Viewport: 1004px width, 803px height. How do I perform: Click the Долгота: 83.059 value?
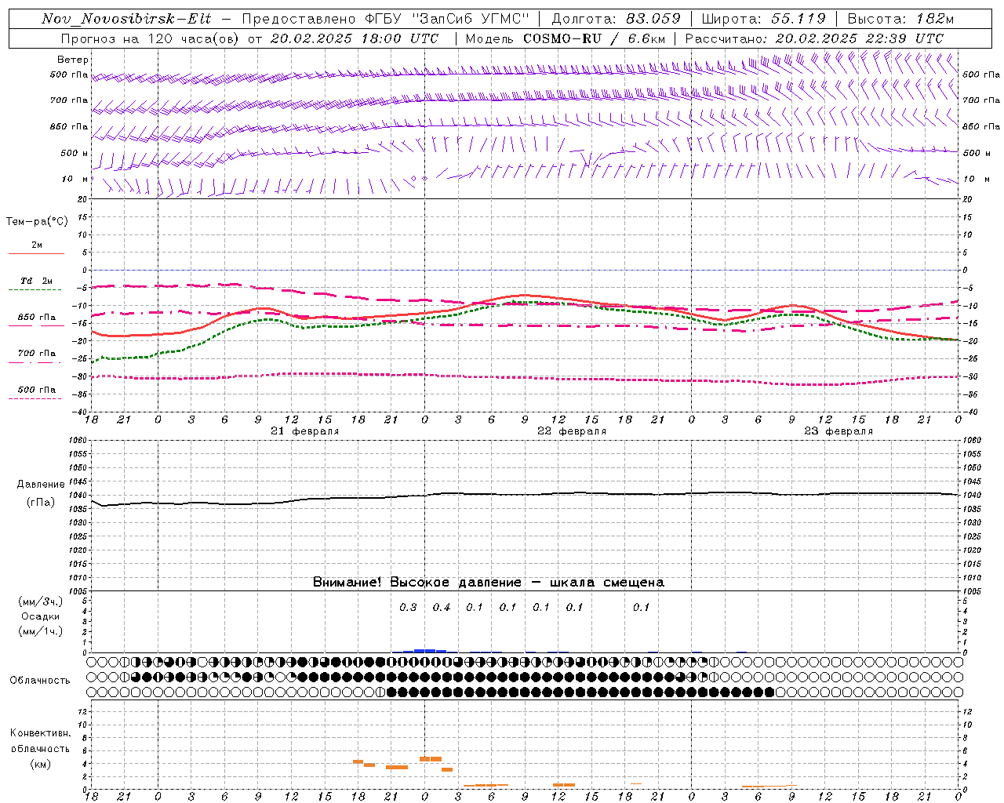click(x=616, y=19)
